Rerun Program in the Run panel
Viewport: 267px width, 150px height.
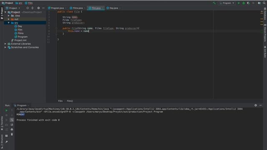click(7, 110)
